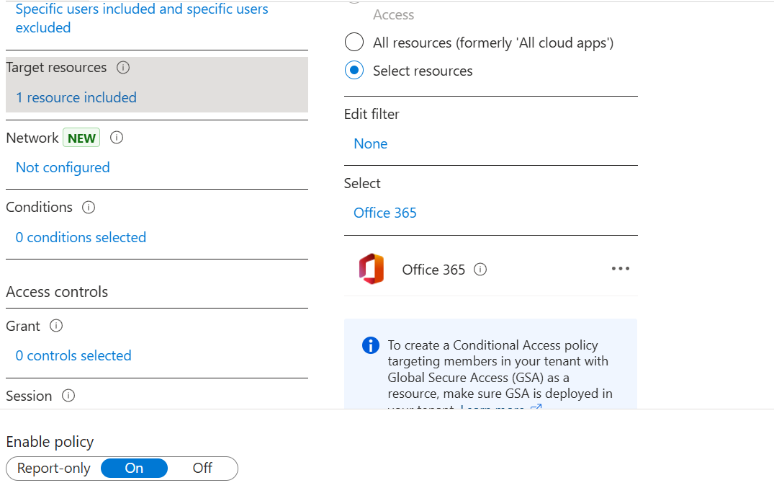Click the info icon beside Office 365
Image resolution: width=774 pixels, height=488 pixels.
coord(480,269)
